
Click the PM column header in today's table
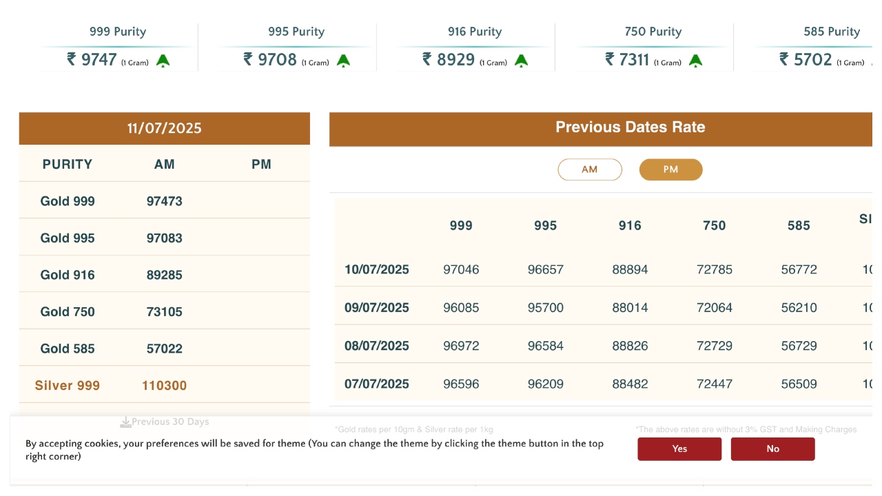click(x=261, y=164)
